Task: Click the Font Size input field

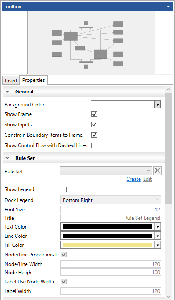Action: coord(111,210)
